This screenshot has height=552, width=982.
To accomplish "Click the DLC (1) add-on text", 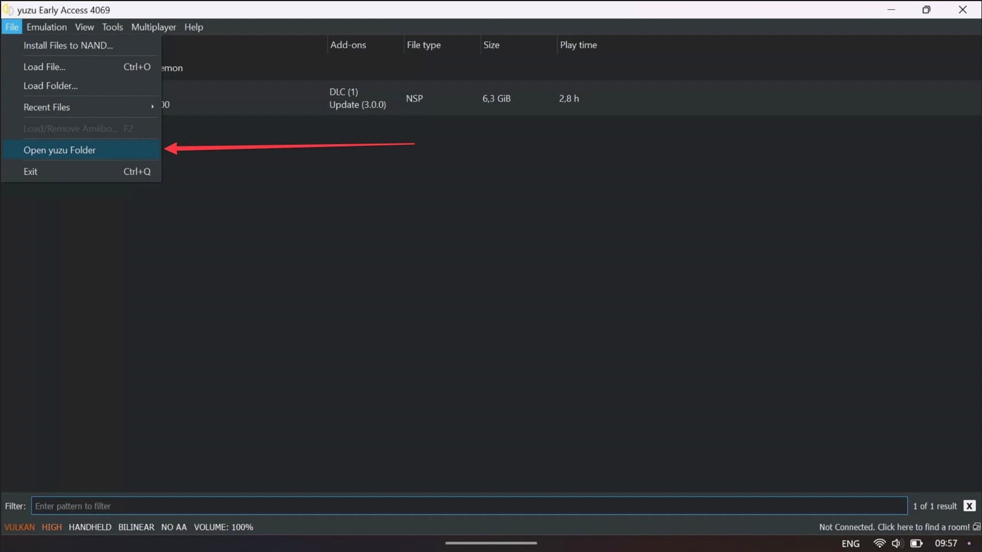I will point(343,92).
